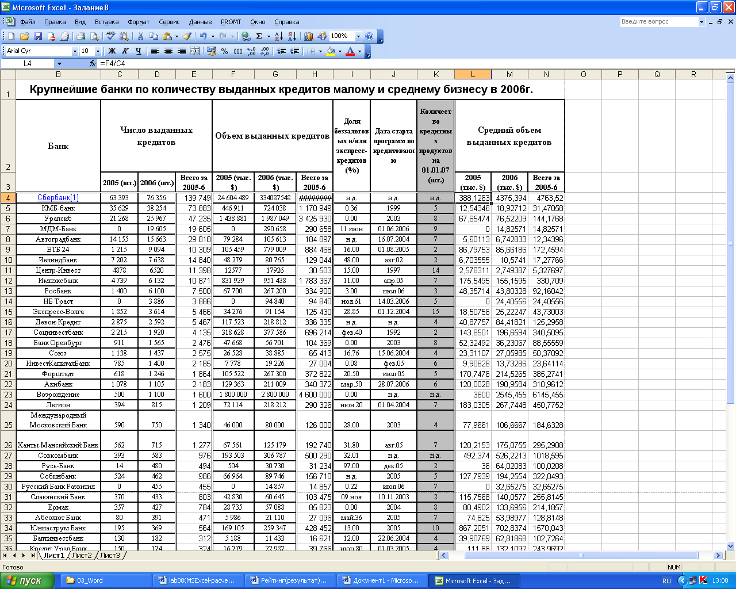Click the vertical scrollbar down arrow
736x589 pixels.
[731, 546]
